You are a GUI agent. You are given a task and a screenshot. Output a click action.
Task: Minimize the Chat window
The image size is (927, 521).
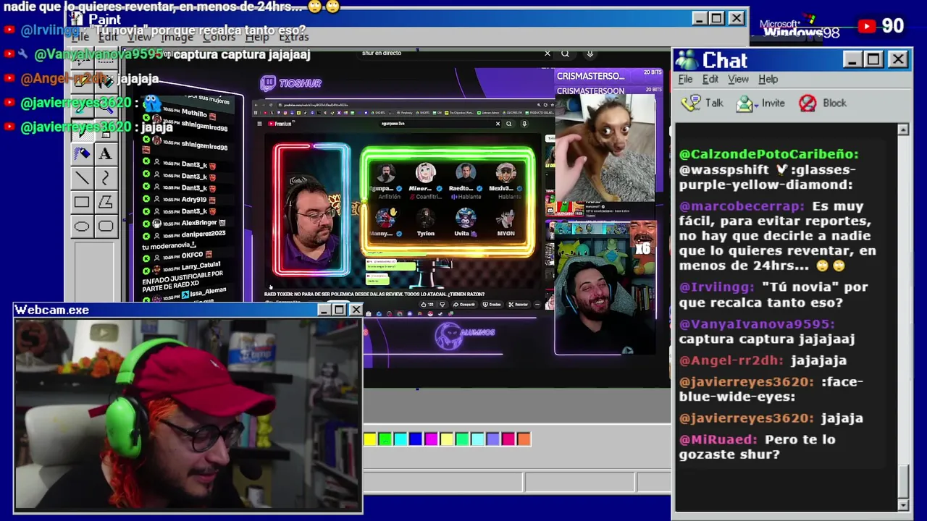[852, 59]
